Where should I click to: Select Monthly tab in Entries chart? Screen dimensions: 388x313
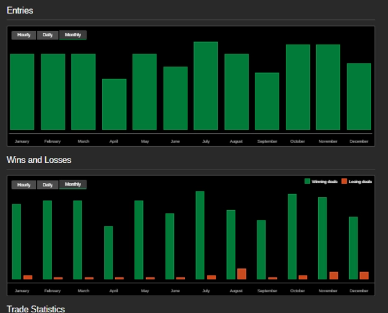point(72,35)
